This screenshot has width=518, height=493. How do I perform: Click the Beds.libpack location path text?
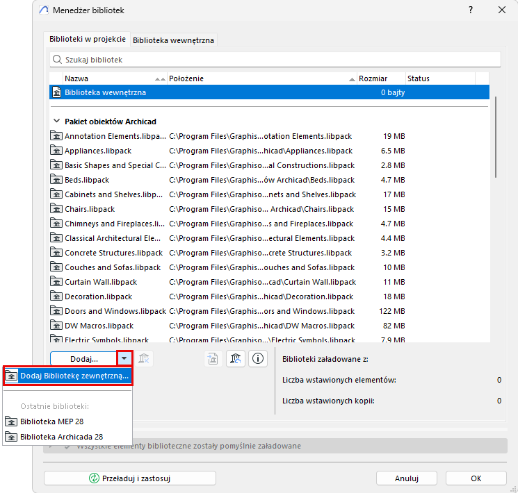click(261, 180)
